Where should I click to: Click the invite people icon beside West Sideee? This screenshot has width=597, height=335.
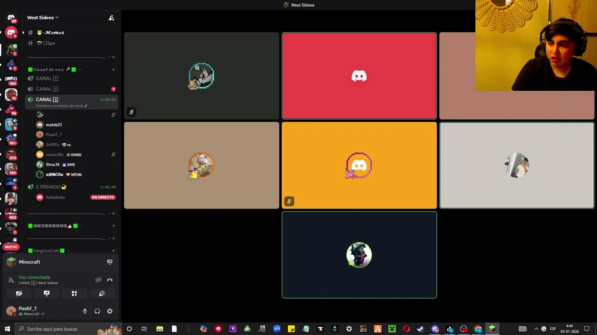(x=111, y=18)
